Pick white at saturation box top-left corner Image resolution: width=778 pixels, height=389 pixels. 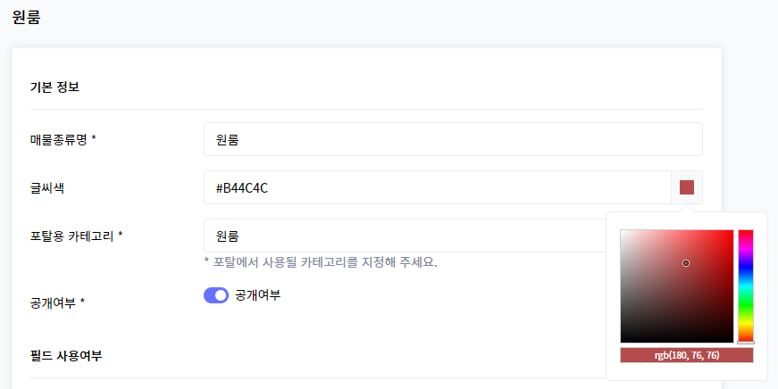pos(622,231)
